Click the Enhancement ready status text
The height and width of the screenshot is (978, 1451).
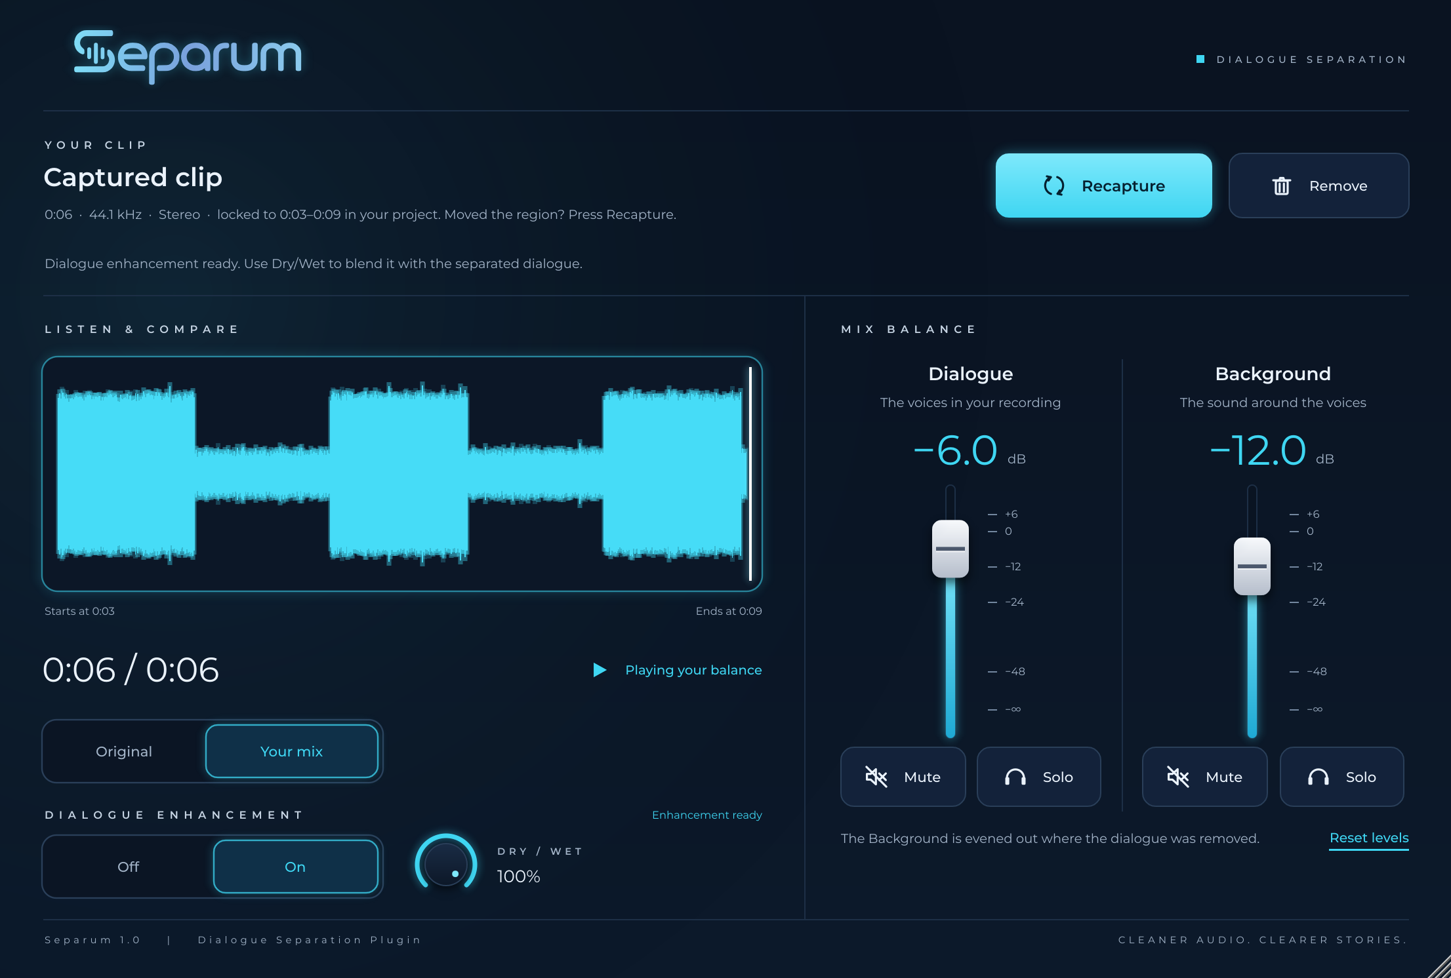click(x=707, y=815)
